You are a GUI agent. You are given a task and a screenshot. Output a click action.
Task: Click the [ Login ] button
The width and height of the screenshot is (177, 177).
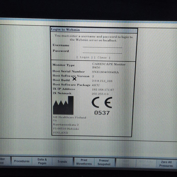[84, 57]
